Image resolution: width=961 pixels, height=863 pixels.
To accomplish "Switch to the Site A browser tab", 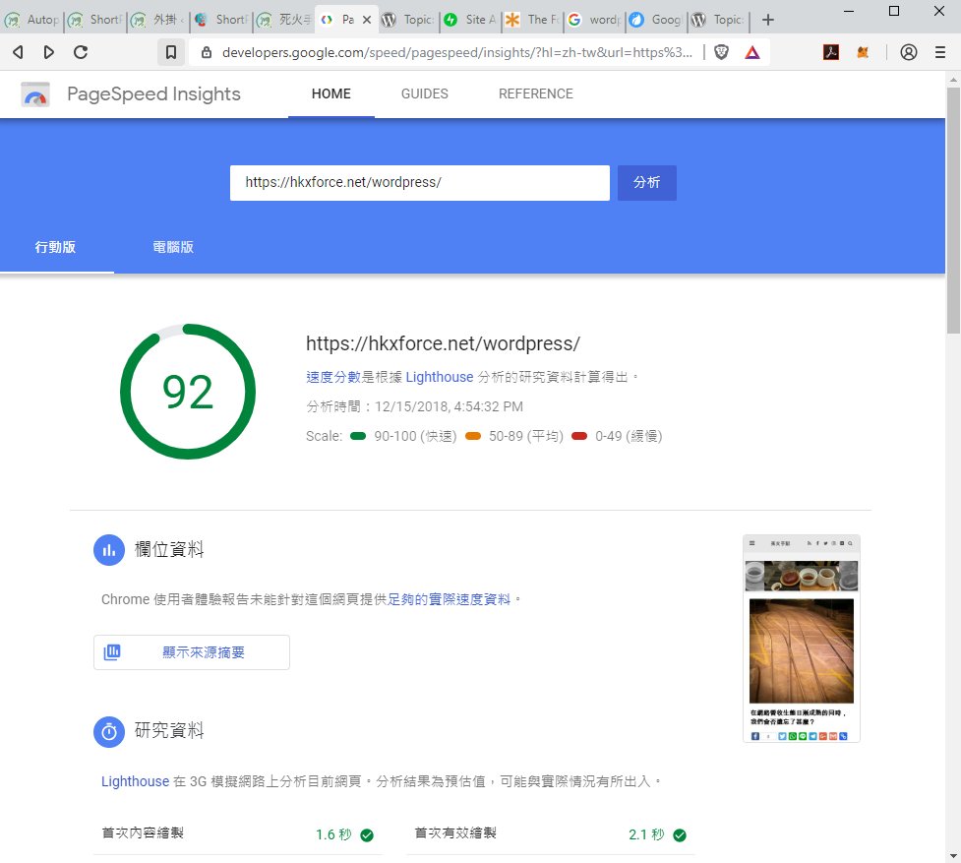I will pyautogui.click(x=471, y=20).
